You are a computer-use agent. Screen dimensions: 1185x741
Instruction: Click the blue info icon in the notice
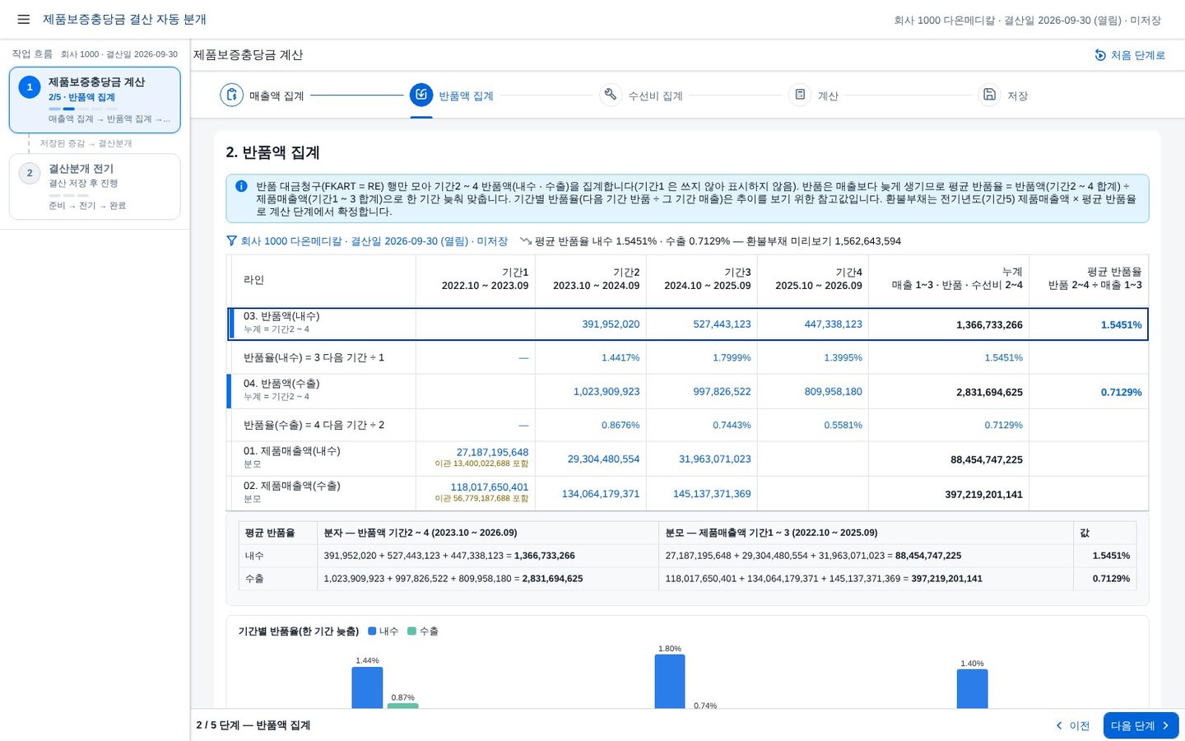pyautogui.click(x=241, y=186)
